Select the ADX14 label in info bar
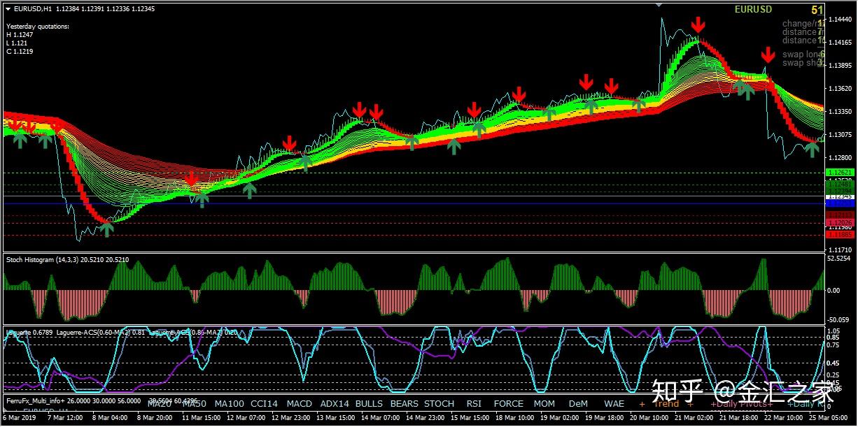 (334, 403)
